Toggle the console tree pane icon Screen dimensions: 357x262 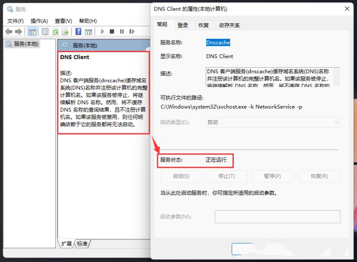coord(32,31)
